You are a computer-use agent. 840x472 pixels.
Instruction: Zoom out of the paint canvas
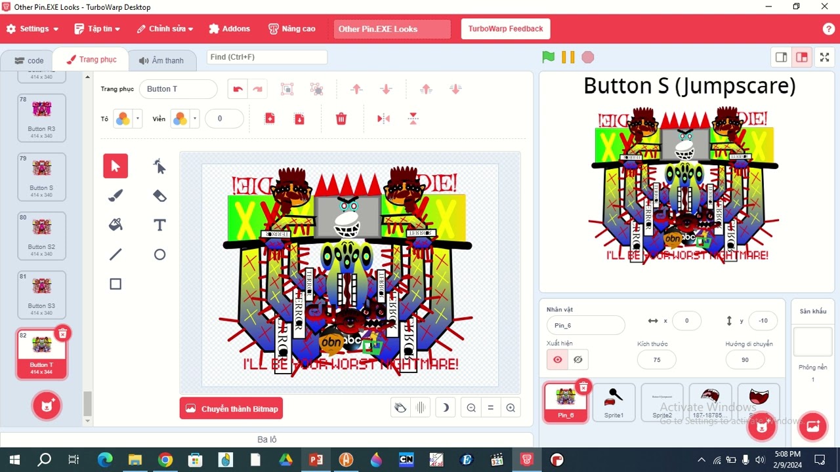pos(471,408)
